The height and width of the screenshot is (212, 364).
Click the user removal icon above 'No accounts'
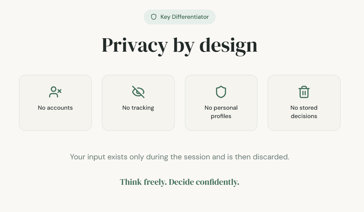click(55, 91)
